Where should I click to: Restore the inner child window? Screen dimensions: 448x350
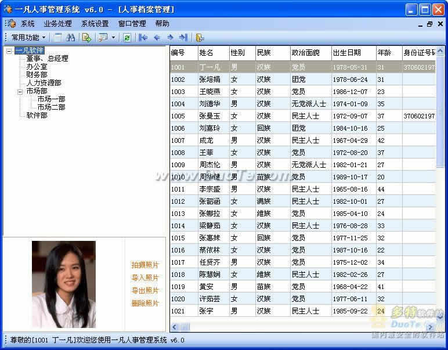429,24
